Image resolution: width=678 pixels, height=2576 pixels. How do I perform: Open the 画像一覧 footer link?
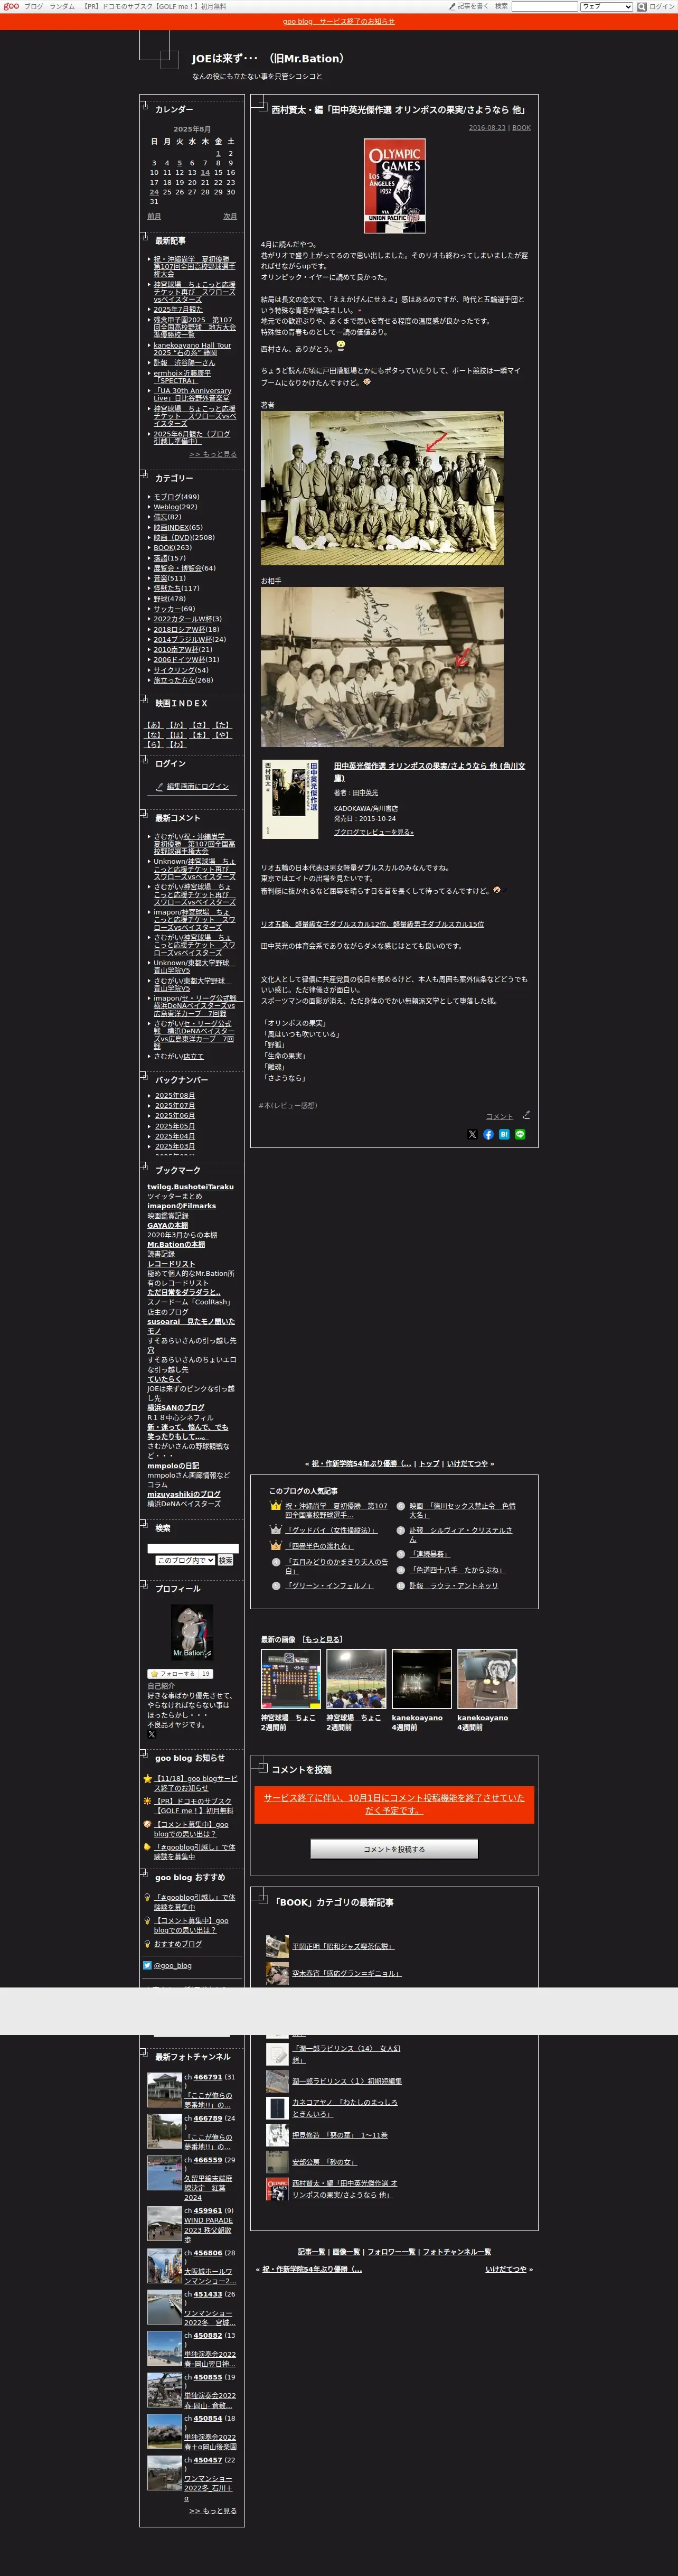click(346, 2251)
